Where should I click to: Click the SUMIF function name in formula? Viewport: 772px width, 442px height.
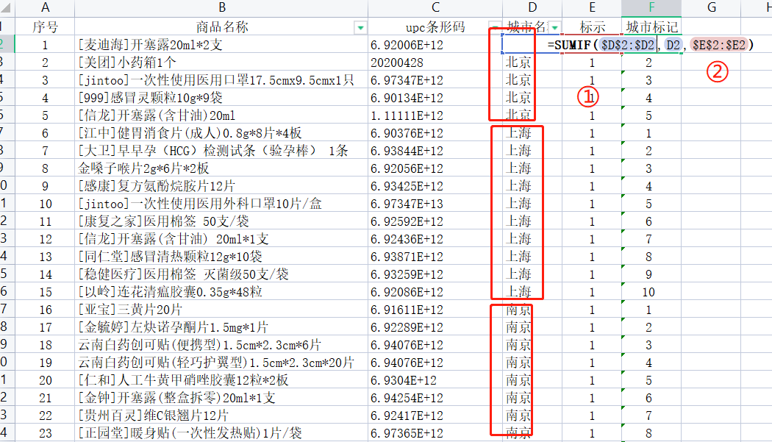tap(573, 45)
